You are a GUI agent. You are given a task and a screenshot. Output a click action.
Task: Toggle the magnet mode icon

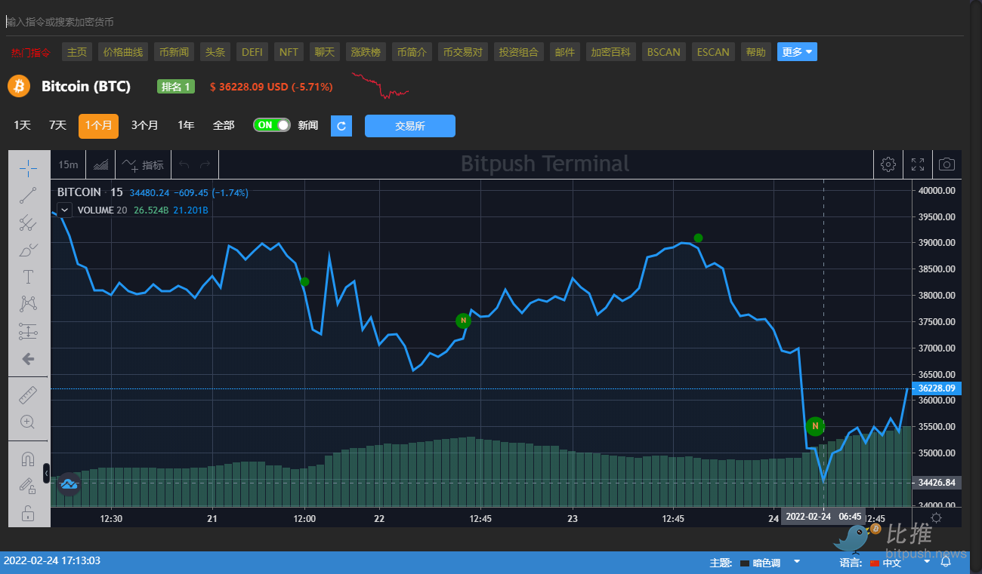point(28,458)
